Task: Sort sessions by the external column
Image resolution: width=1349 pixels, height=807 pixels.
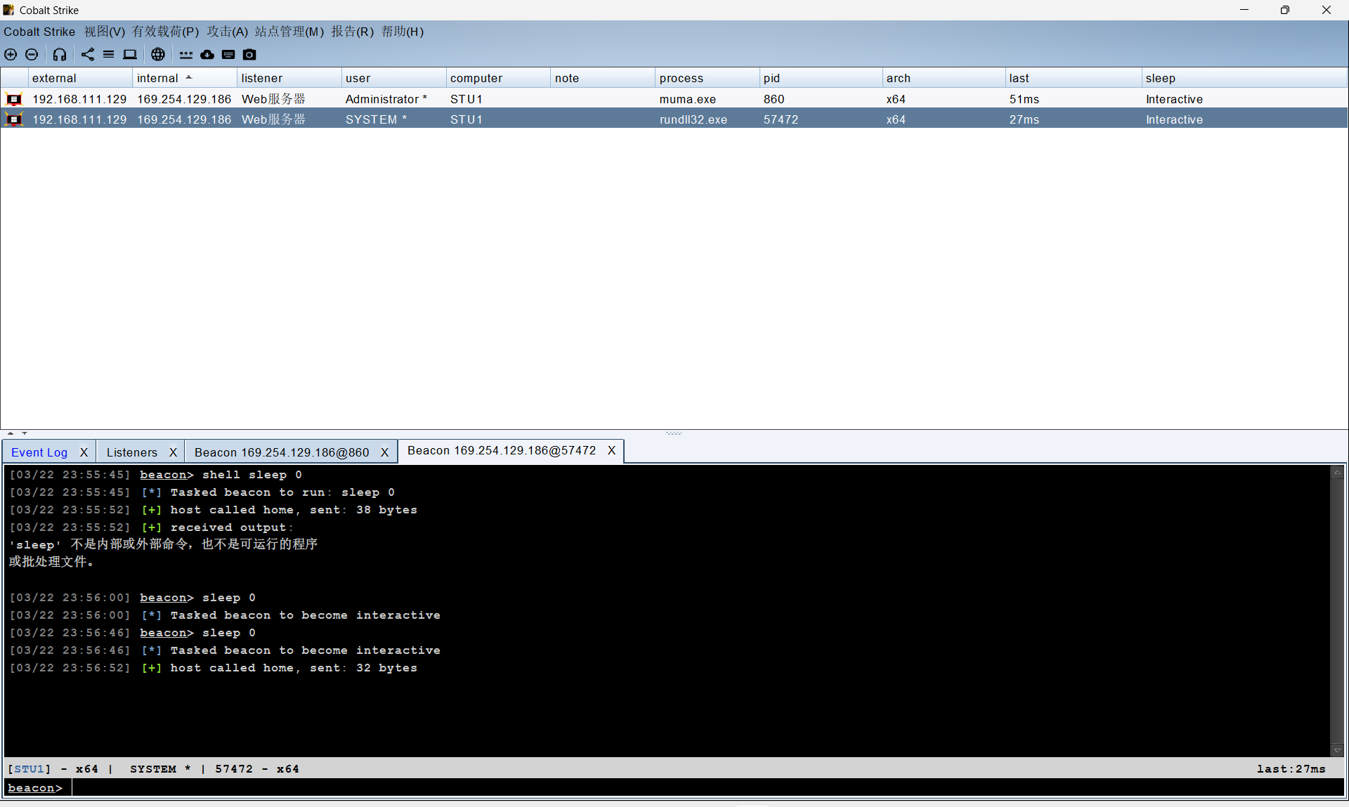Action: (80, 78)
